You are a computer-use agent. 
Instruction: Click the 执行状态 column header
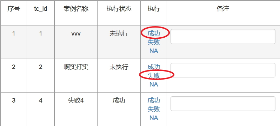(x=119, y=9)
